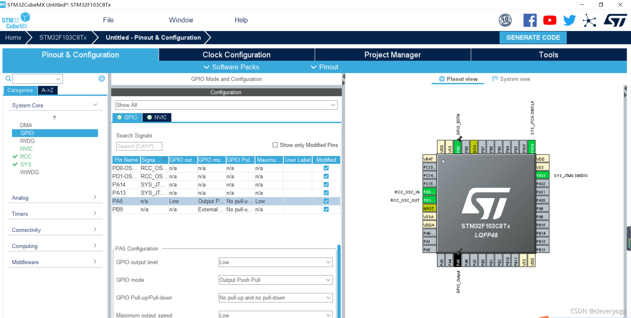This screenshot has width=631, height=318.
Task: Click the ST logo at top right
Action: click(x=616, y=20)
